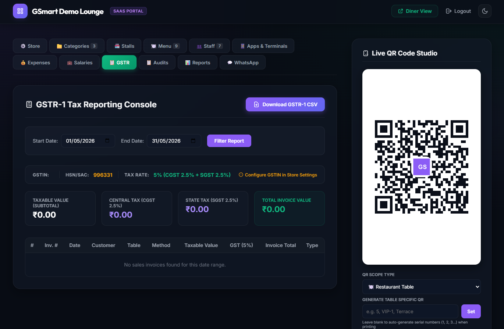504x329 pixels.
Task: Open the Store tab
Action: [30, 46]
